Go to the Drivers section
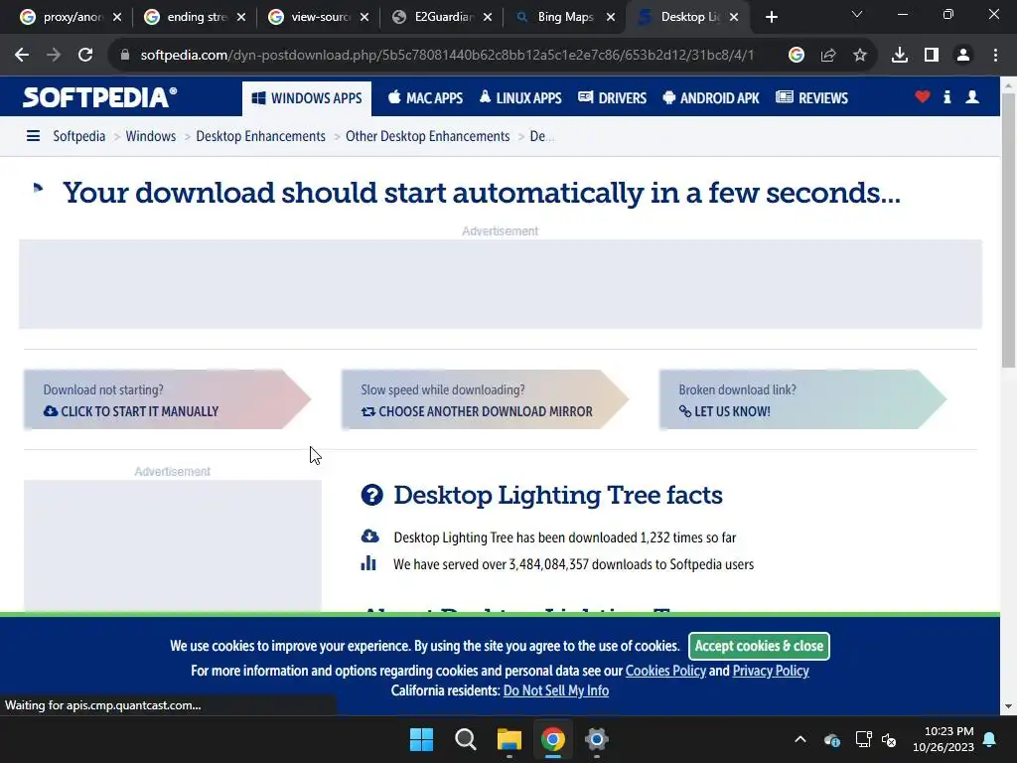 click(x=612, y=98)
